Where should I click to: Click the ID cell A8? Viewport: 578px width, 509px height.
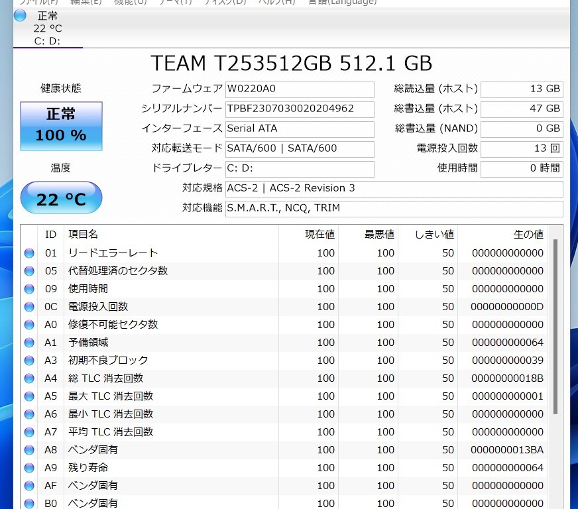point(51,449)
